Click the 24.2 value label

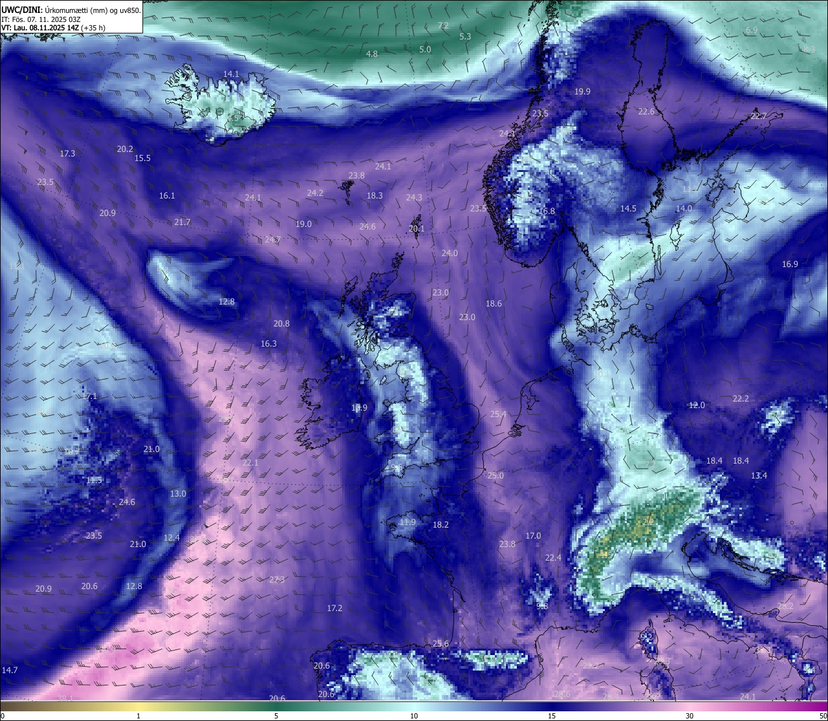(x=315, y=193)
